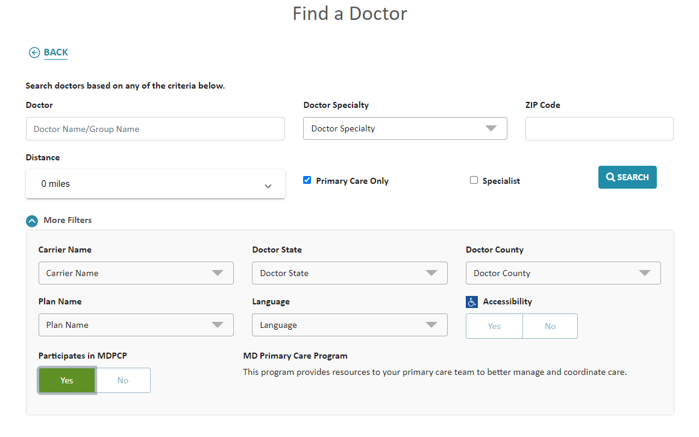Click Yes under Participates in MDPCP
This screenshot has height=437, width=699.
click(x=67, y=380)
